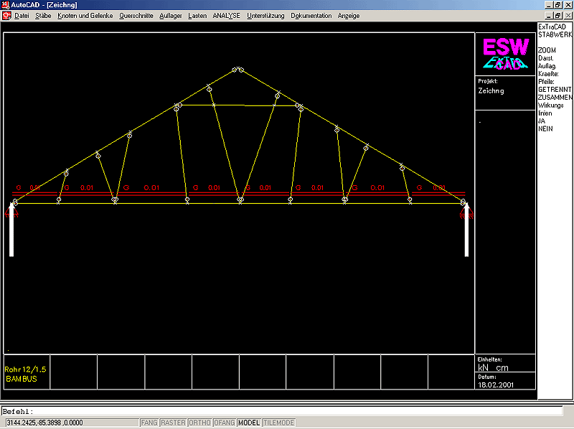
Task: Select the ridge apex node of truss
Action: (x=238, y=70)
